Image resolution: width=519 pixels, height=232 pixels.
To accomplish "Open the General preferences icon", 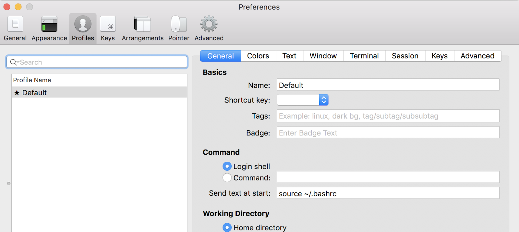I will pos(15,24).
